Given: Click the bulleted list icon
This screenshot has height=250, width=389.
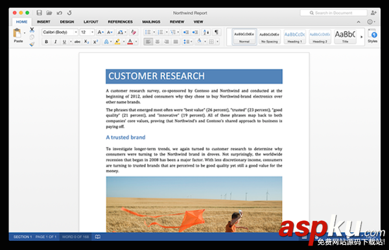Looking at the screenshot, I should [x=148, y=32].
